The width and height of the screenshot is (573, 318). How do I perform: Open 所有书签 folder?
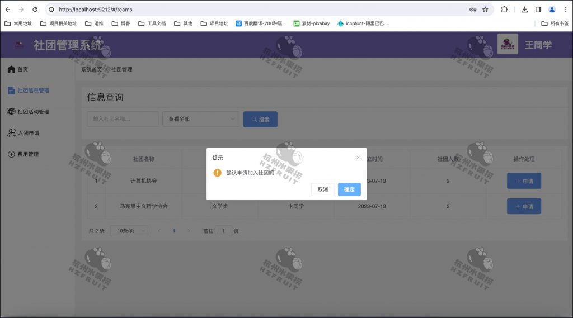click(x=555, y=23)
